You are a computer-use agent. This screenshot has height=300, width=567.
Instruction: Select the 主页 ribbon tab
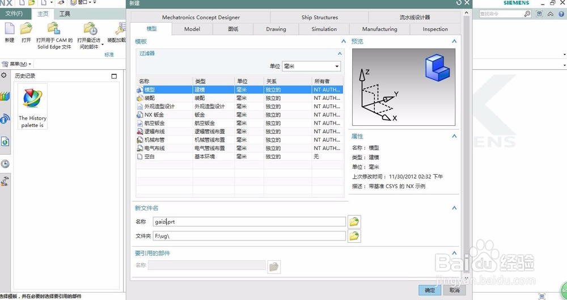point(43,14)
